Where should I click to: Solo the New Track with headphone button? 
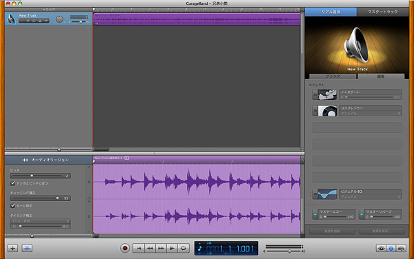tap(34, 21)
